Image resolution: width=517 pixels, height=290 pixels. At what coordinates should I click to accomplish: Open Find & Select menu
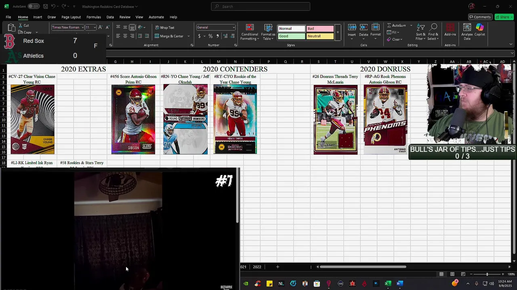coord(433,32)
